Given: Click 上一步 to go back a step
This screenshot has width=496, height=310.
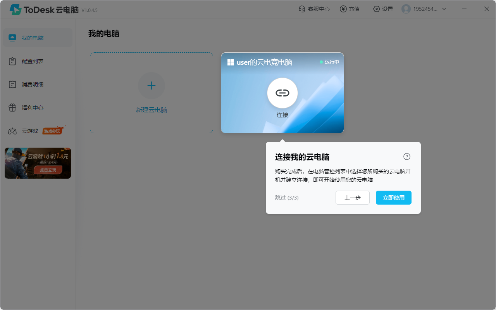Looking at the screenshot, I should pos(352,198).
